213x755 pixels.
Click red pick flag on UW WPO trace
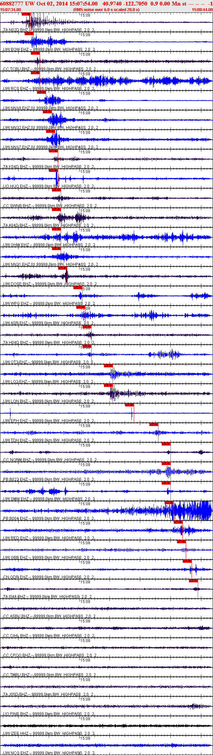click(78, 288)
